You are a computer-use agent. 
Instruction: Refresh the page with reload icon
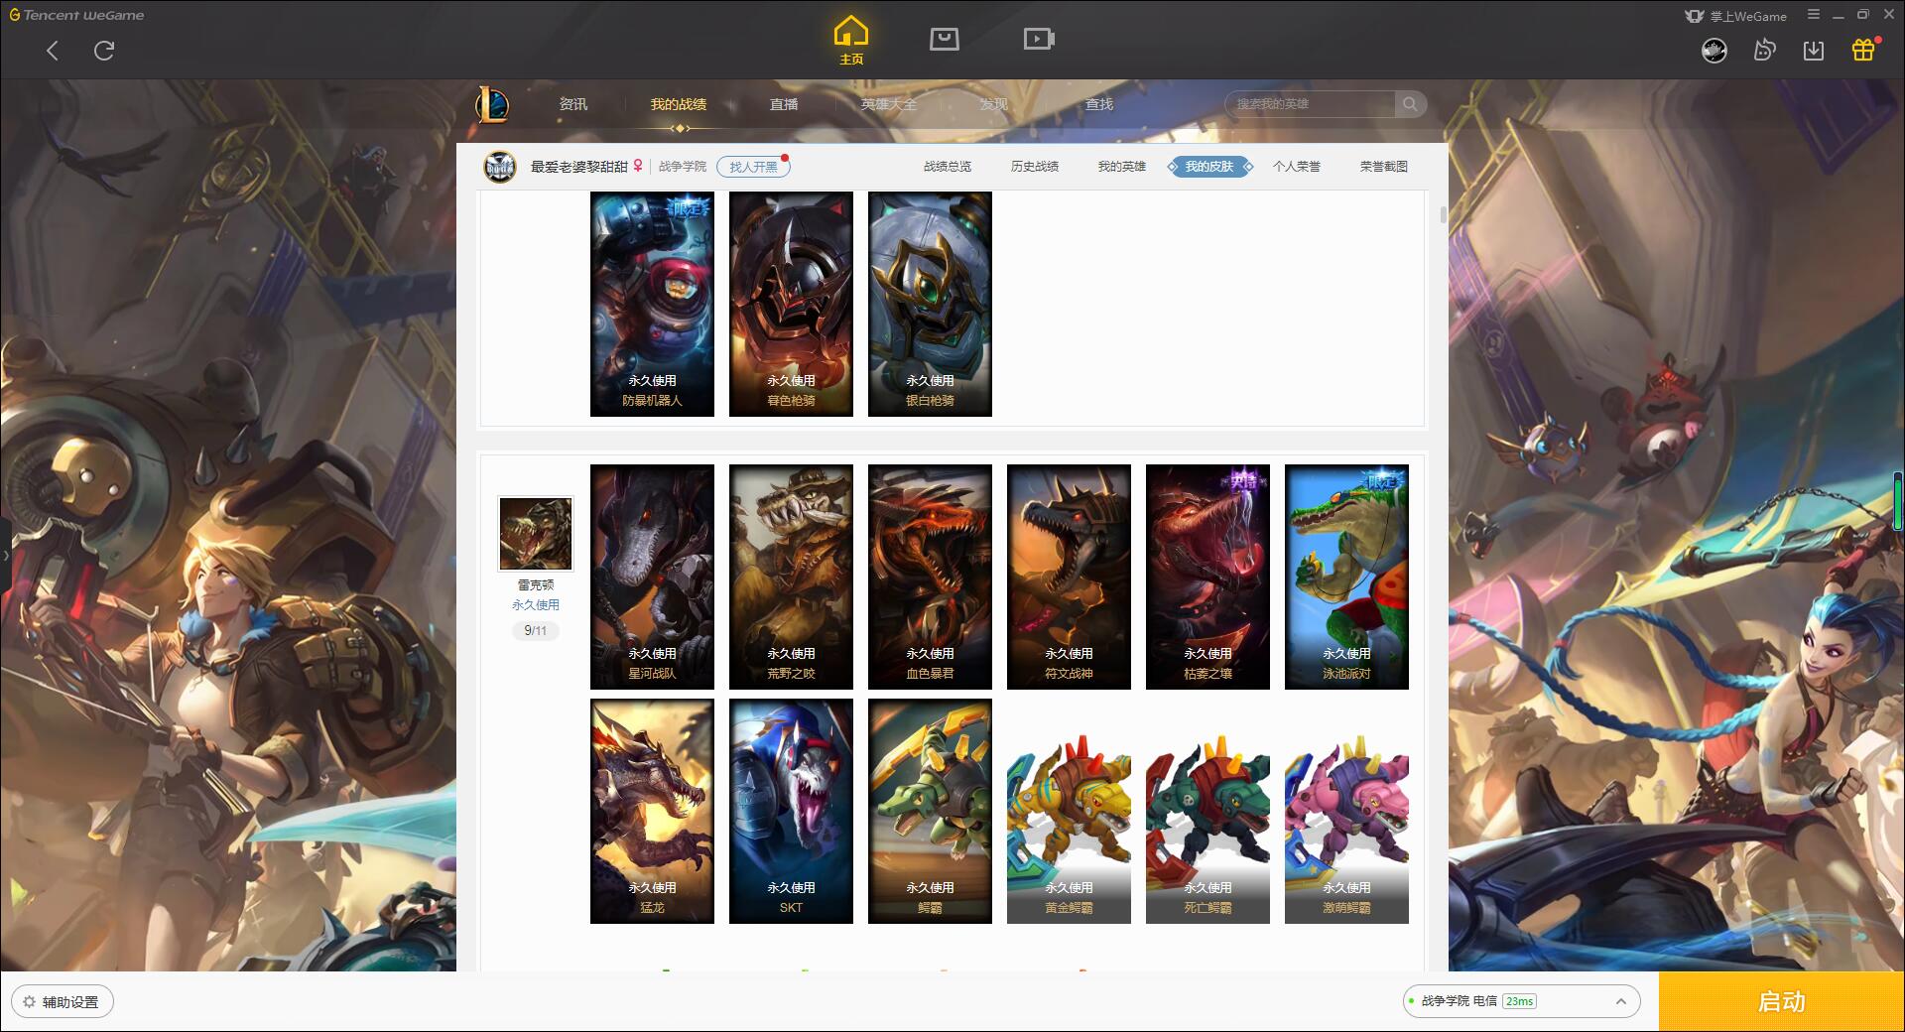coord(104,51)
